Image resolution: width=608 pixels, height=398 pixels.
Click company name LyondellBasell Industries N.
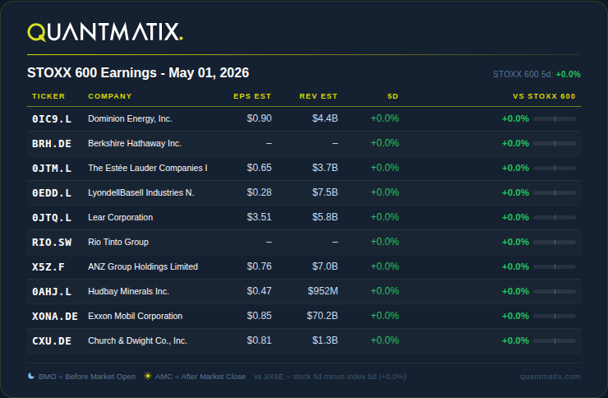(x=141, y=192)
